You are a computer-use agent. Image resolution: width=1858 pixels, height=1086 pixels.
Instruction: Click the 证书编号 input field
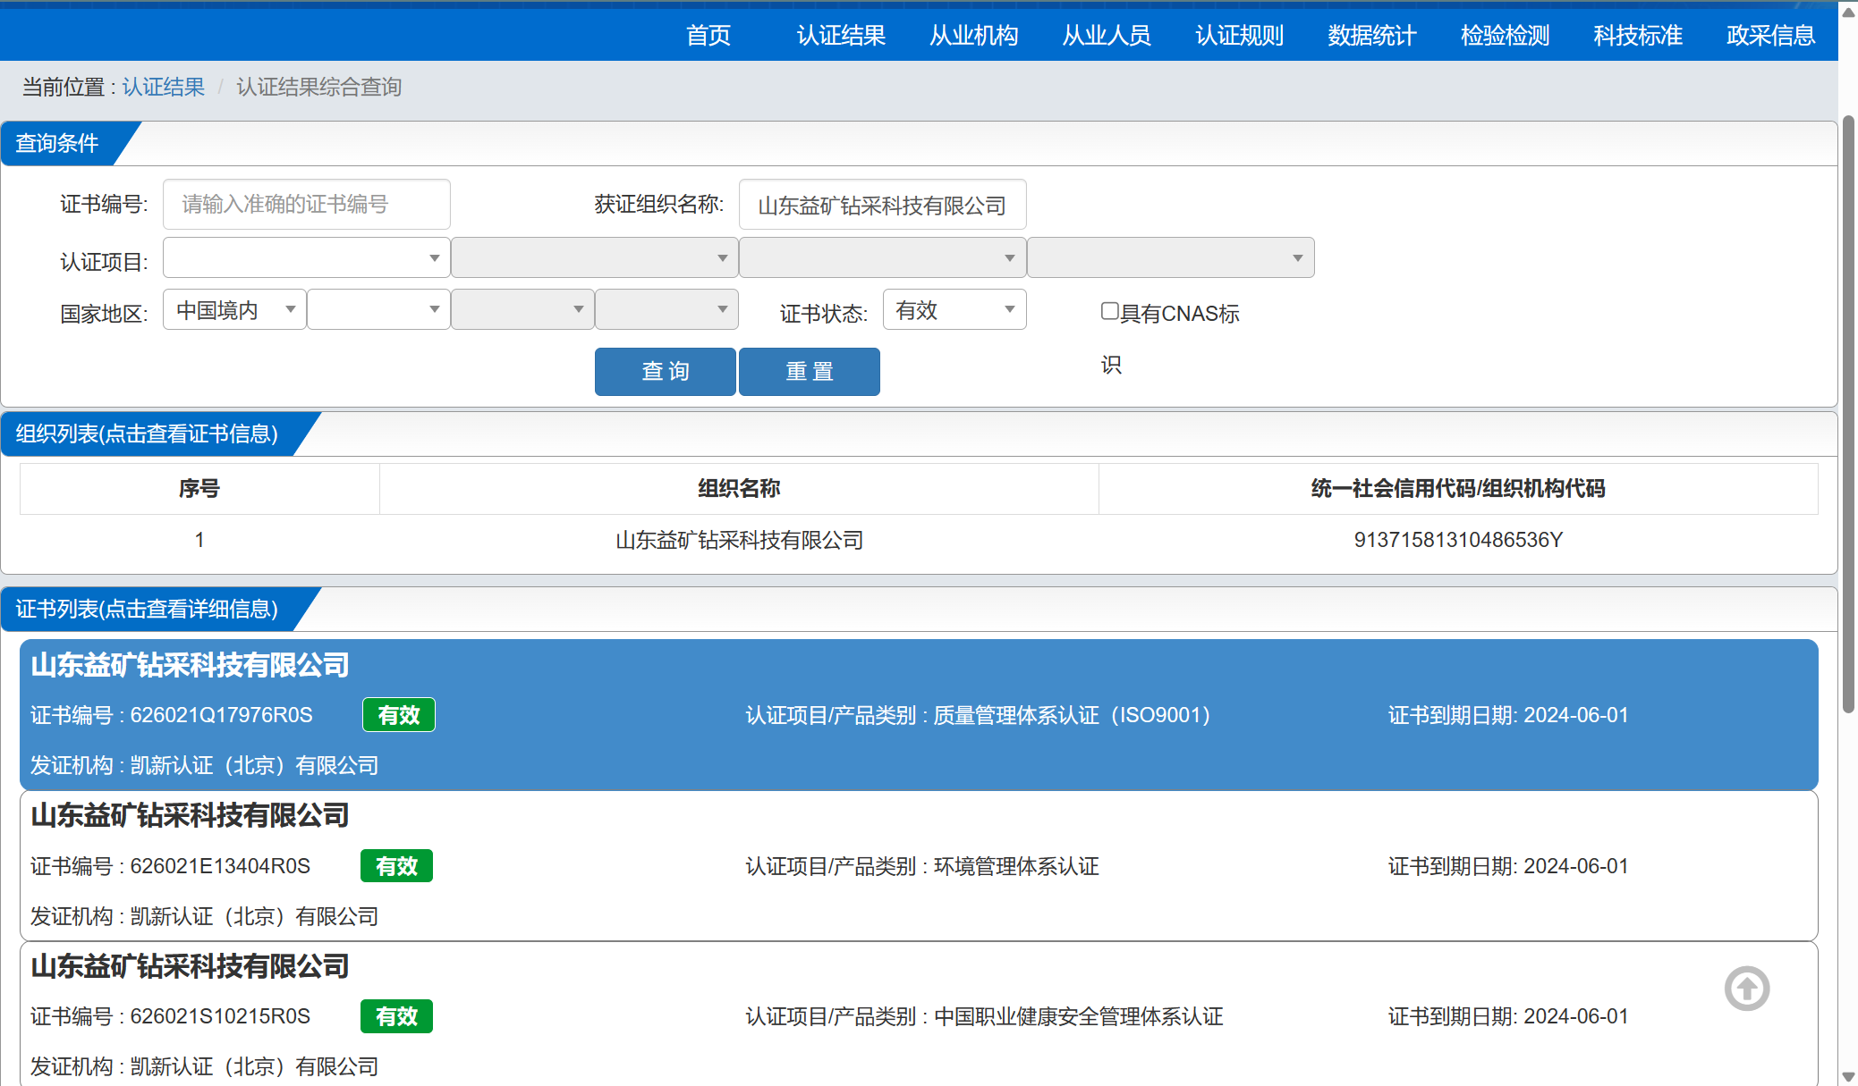point(306,204)
